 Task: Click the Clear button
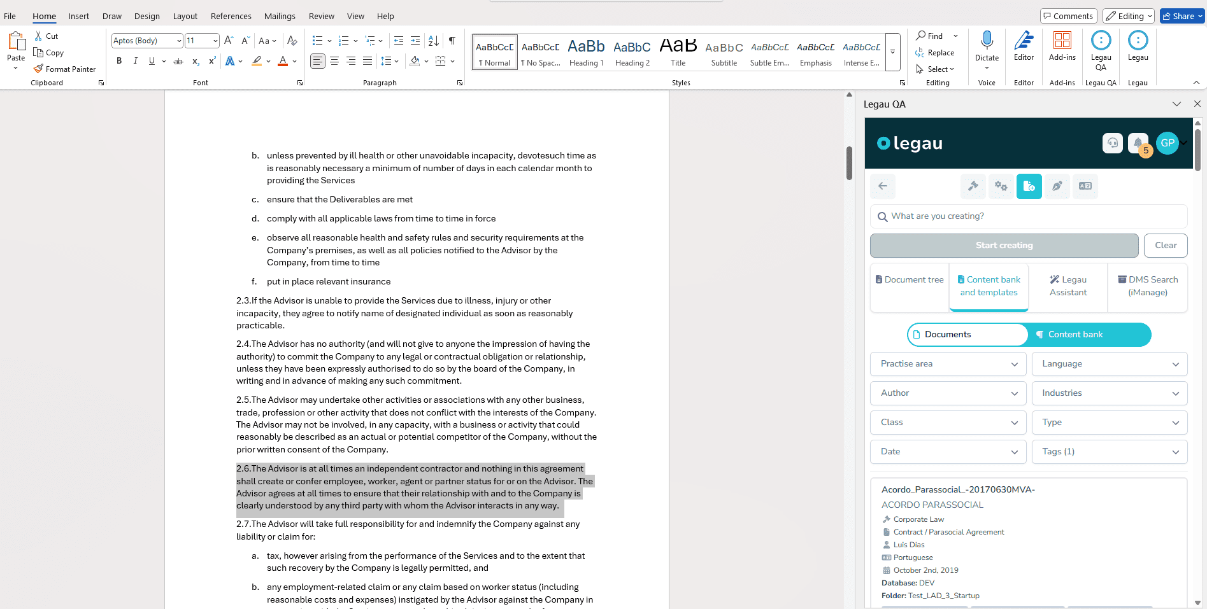point(1165,246)
